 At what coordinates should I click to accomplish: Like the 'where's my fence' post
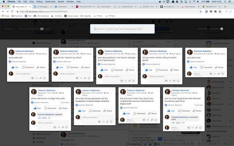tap(60, 67)
